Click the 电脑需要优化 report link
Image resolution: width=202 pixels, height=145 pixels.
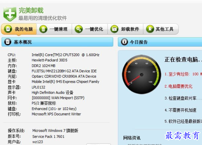click(x=179, y=86)
